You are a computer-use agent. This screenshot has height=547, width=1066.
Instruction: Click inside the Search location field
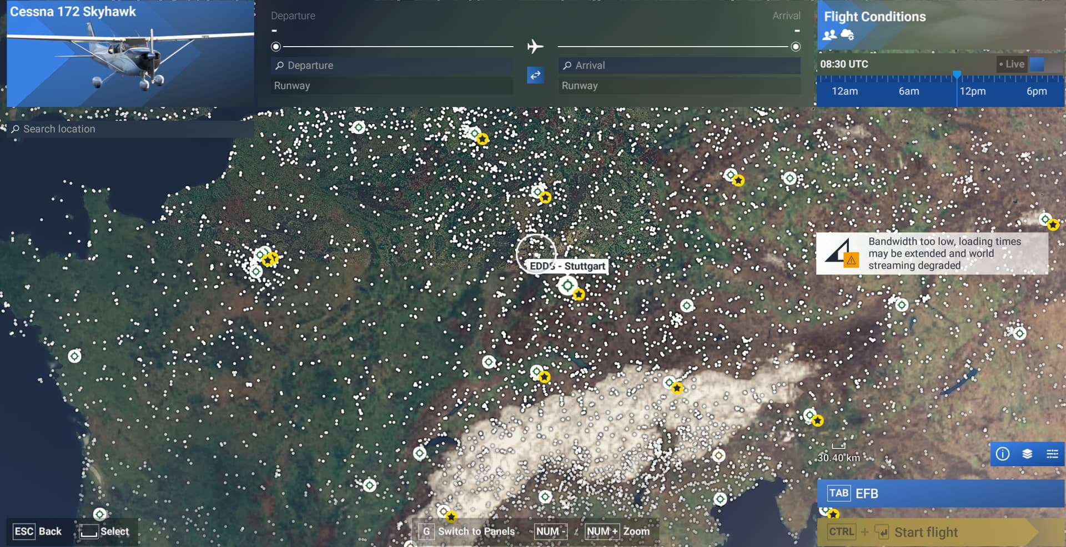[83, 128]
